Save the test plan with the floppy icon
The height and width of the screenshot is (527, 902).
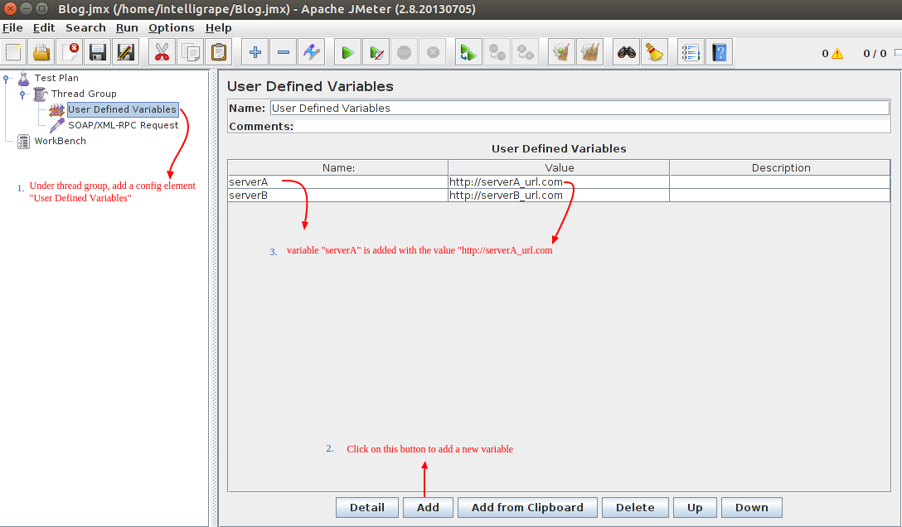(x=98, y=53)
